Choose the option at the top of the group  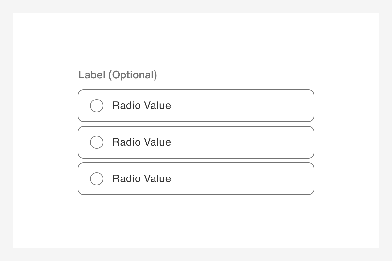click(196, 106)
